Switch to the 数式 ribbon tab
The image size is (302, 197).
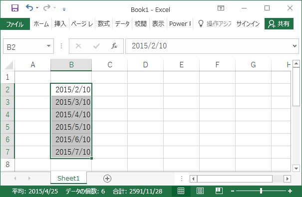click(x=104, y=24)
